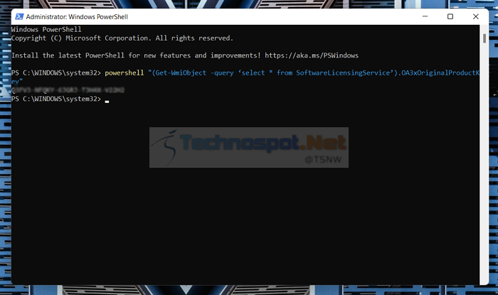
Task: Click the blurred product key output line
Action: 68,90
